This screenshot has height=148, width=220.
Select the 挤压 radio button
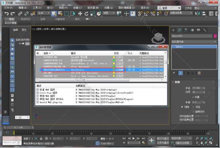click(193, 107)
